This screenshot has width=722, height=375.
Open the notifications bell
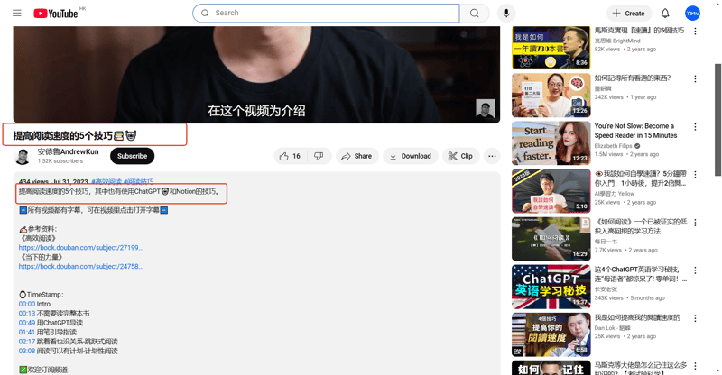(x=665, y=13)
